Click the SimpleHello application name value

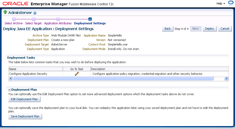[115, 35]
